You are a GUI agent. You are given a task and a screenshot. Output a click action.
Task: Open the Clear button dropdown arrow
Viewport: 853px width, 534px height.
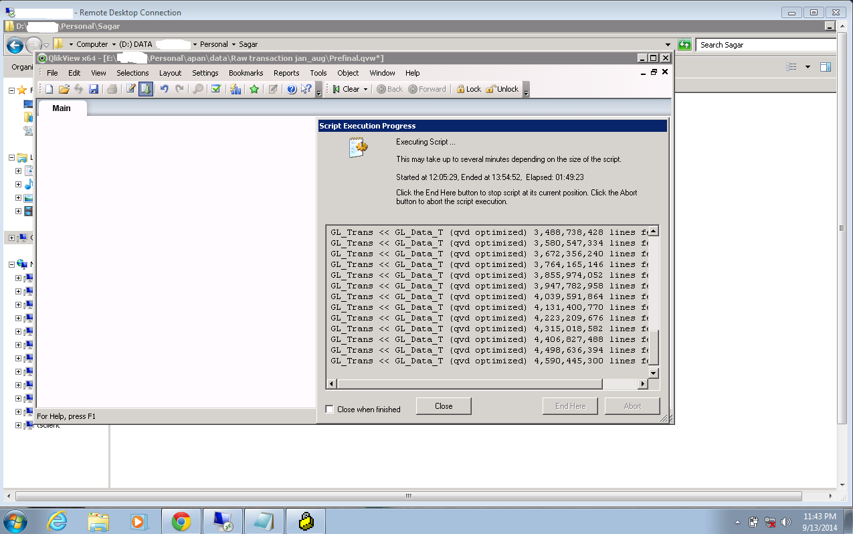point(366,89)
